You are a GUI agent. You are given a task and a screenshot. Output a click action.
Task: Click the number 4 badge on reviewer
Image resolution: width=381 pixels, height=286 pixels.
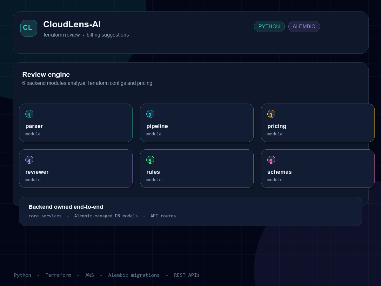point(29,160)
